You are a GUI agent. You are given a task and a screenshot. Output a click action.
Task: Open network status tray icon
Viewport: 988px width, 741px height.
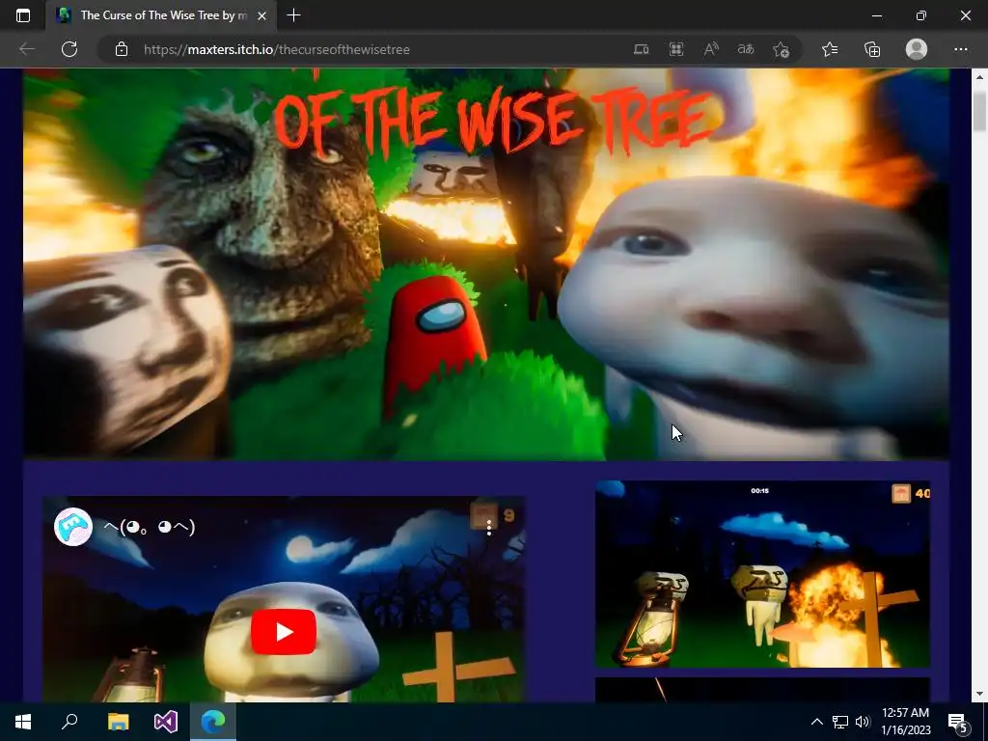tap(839, 722)
